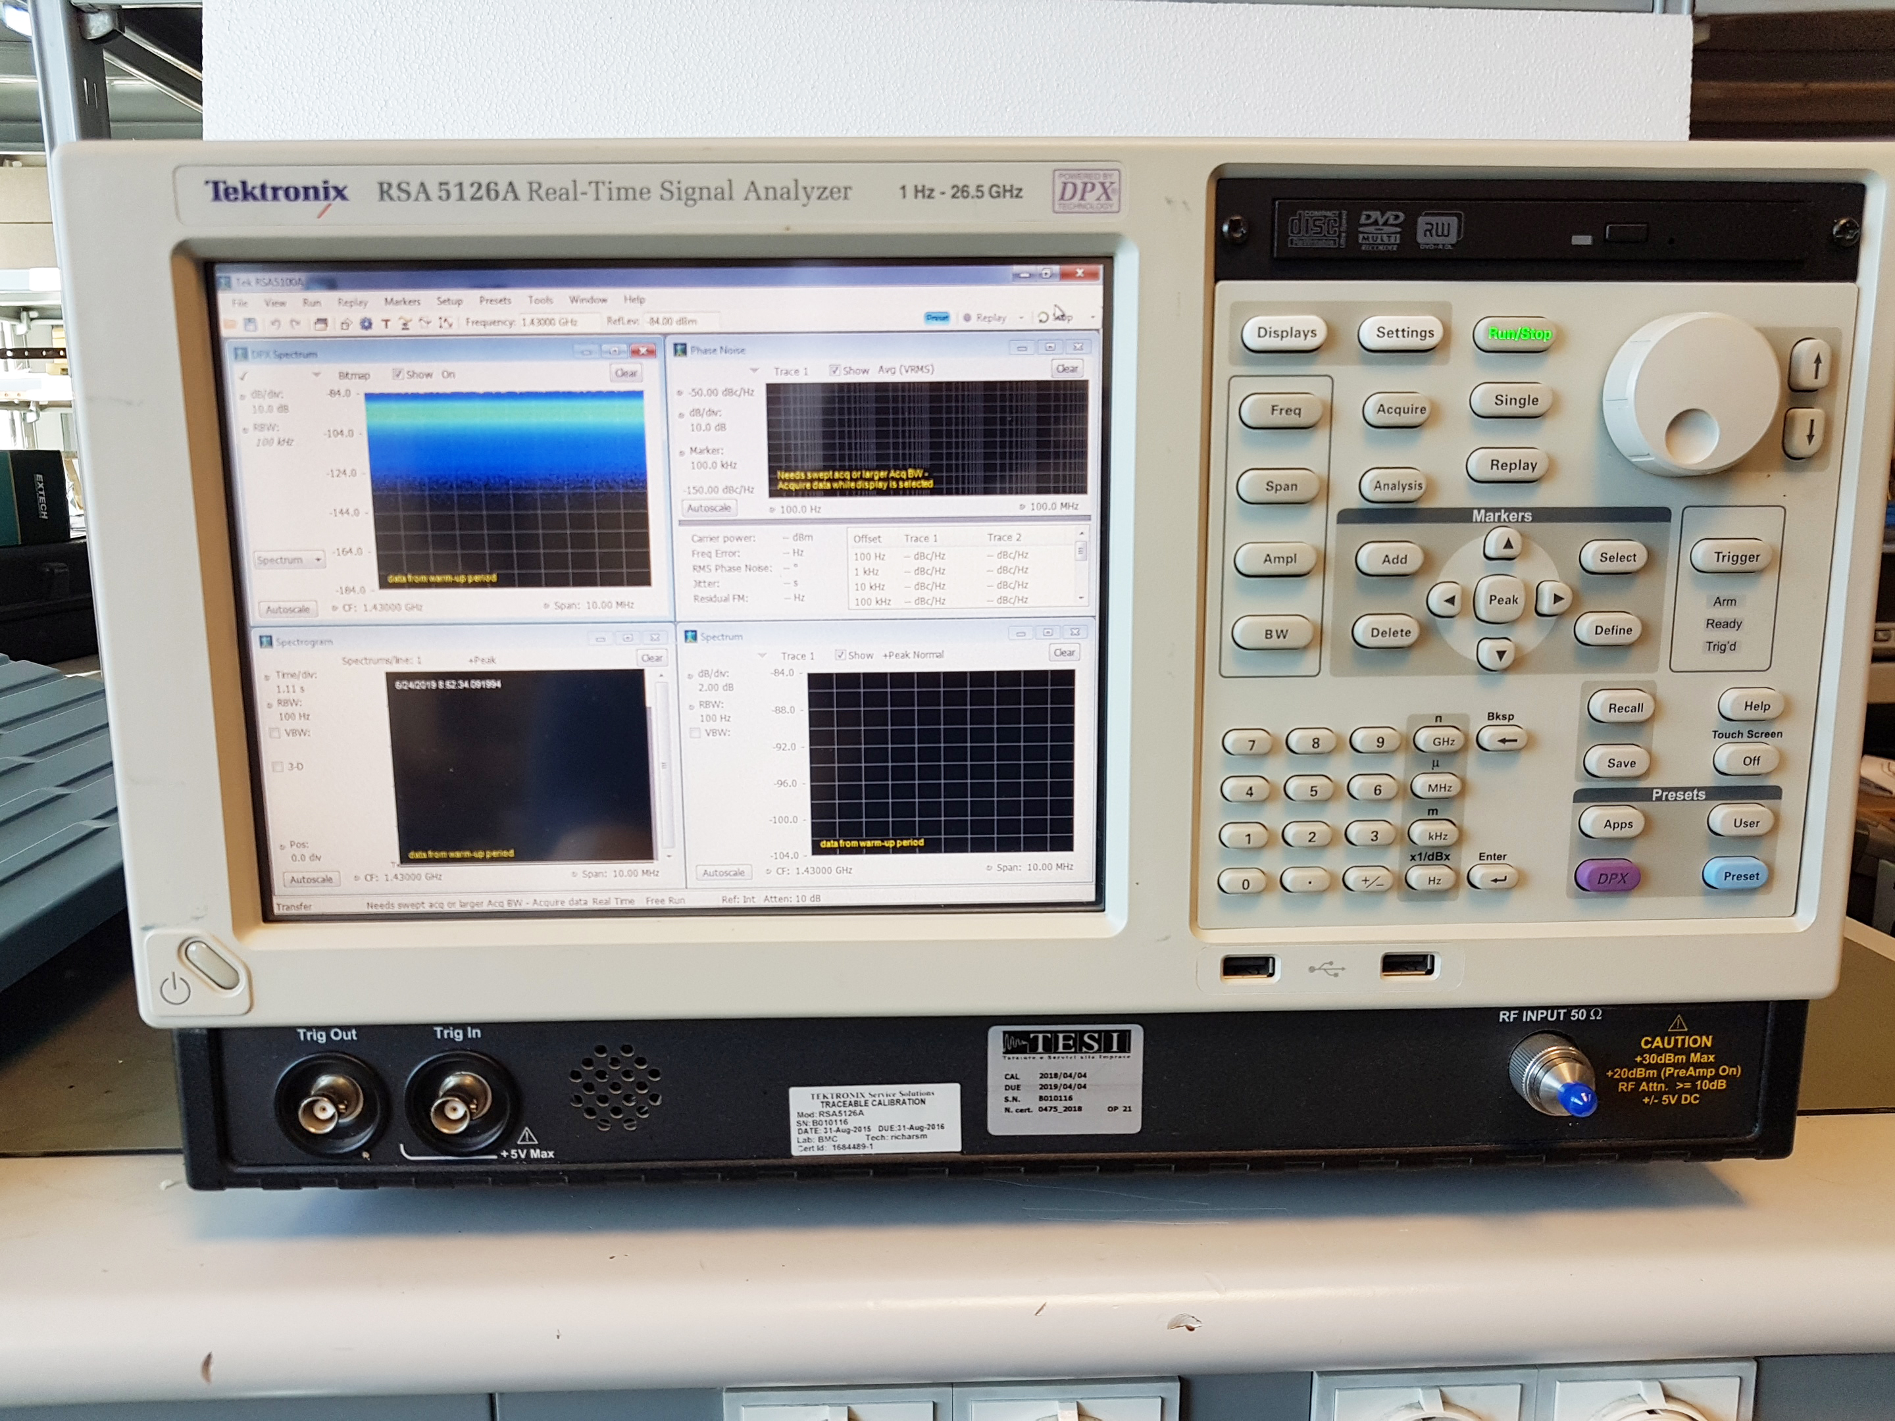Click the Marker 100.0 kHz value in Phase Noise

pos(714,466)
